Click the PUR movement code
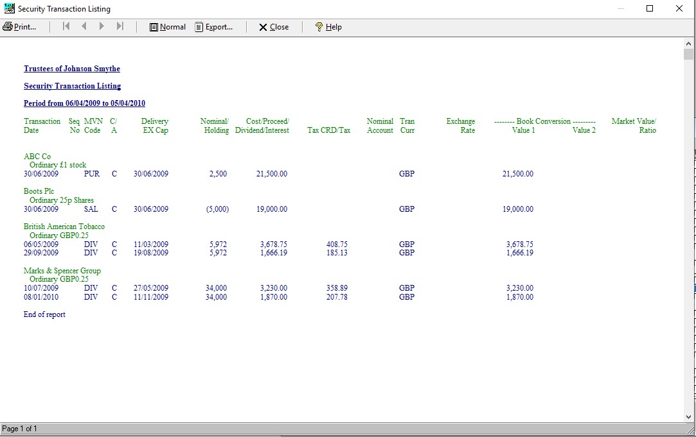Screen dimensions: 696x437 click(92, 174)
